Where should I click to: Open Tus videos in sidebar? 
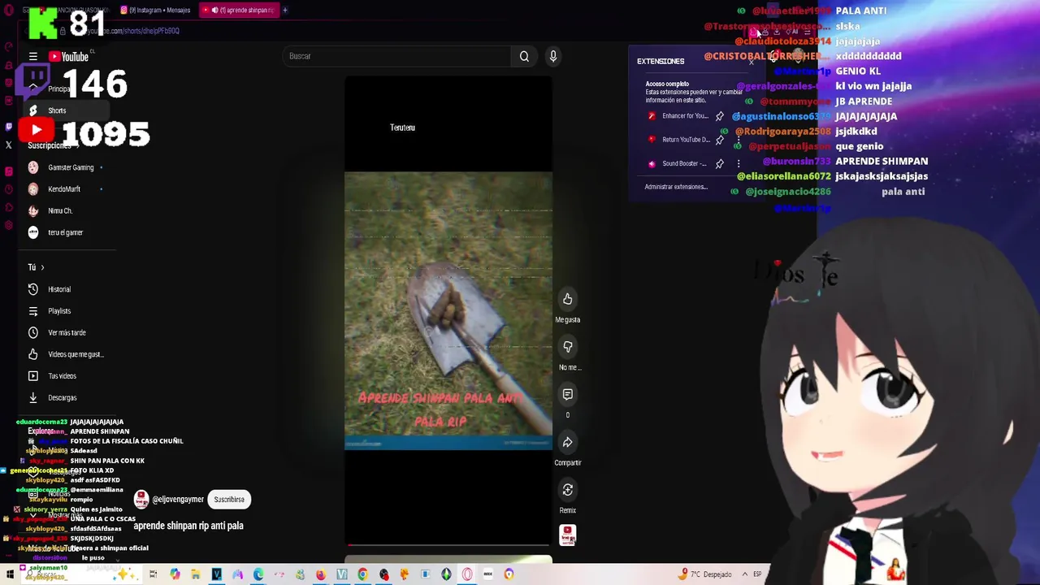pyautogui.click(x=65, y=376)
